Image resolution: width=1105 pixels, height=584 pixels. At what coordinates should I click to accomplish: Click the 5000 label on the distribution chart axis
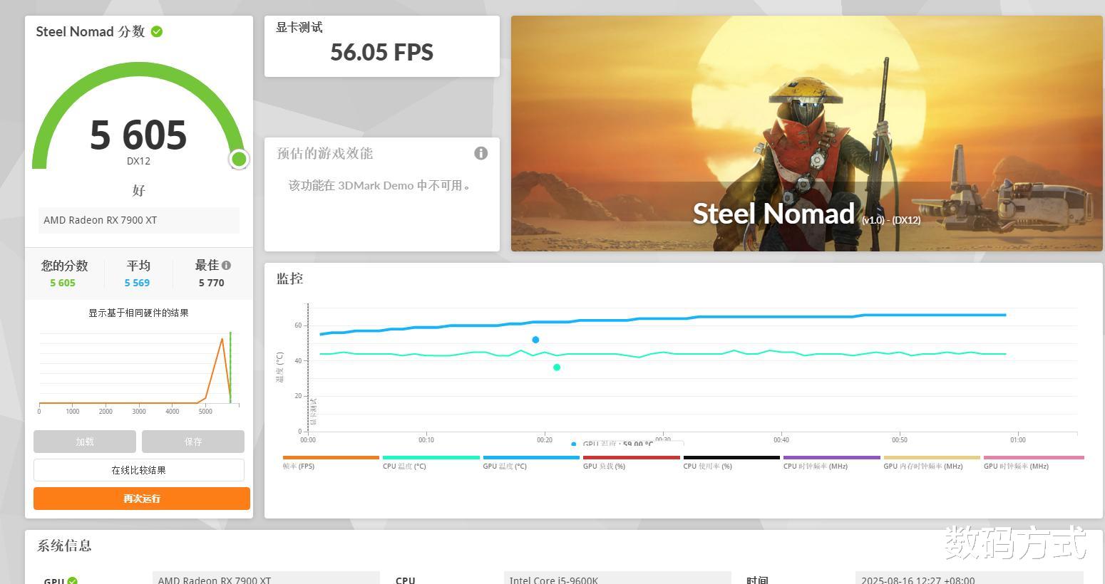point(205,412)
